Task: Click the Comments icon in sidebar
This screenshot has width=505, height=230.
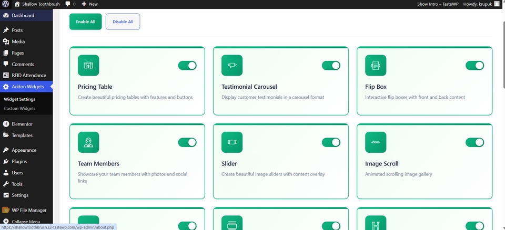Action: click(x=6, y=64)
